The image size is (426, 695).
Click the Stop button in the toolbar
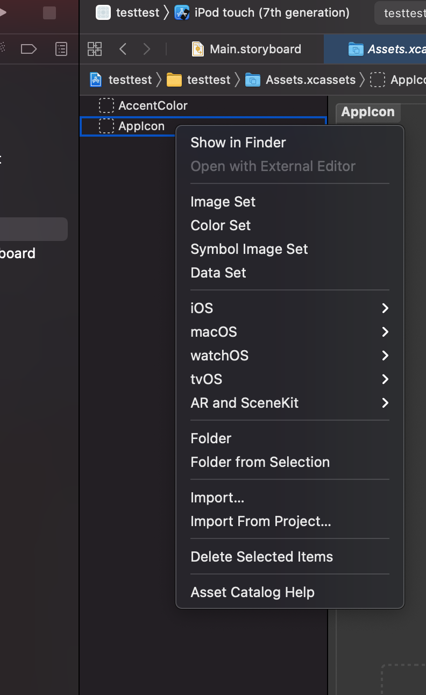tap(49, 13)
